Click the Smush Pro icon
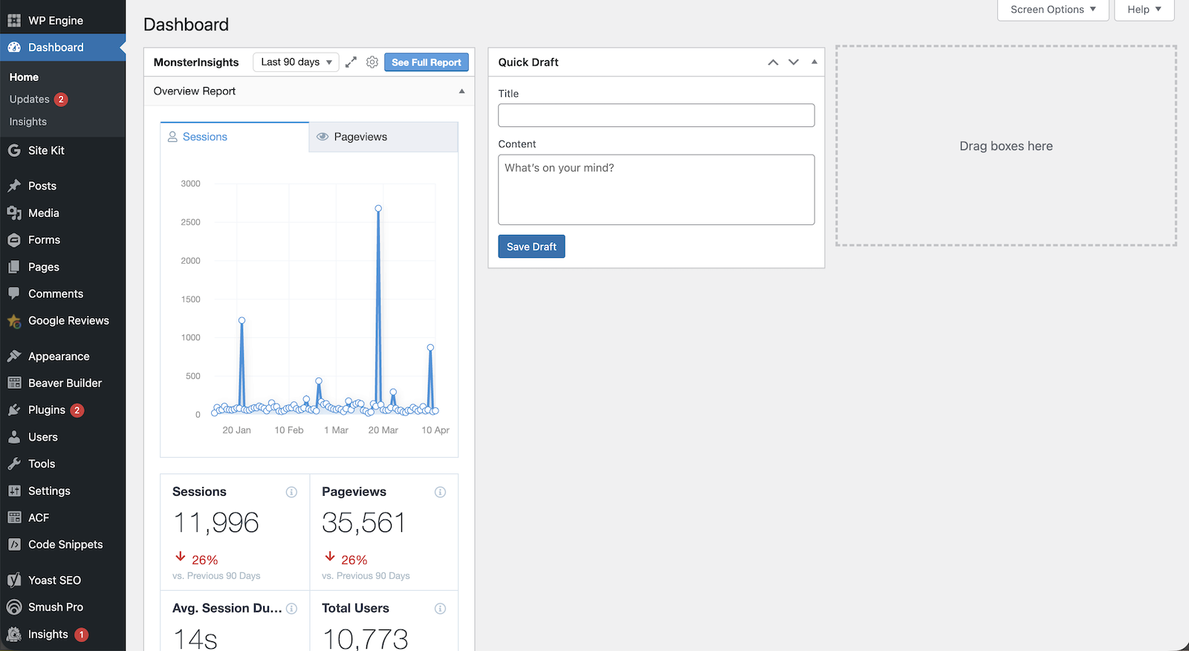 click(14, 607)
